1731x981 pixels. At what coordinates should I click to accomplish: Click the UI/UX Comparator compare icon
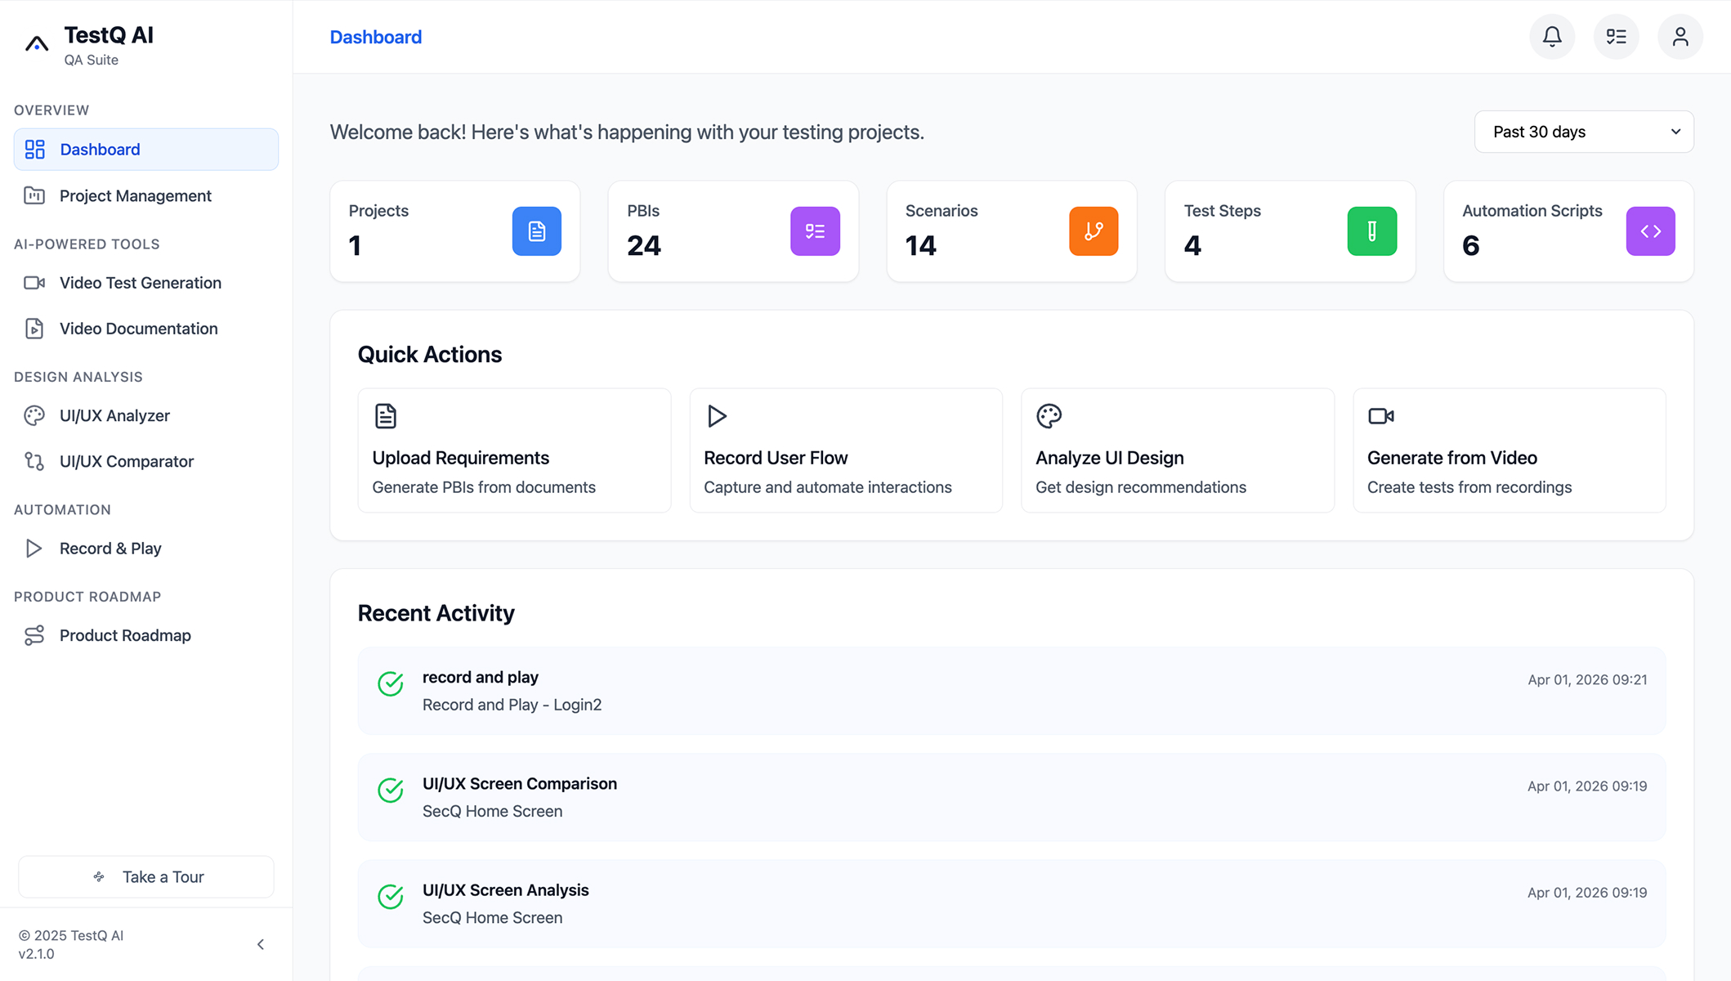pos(34,461)
